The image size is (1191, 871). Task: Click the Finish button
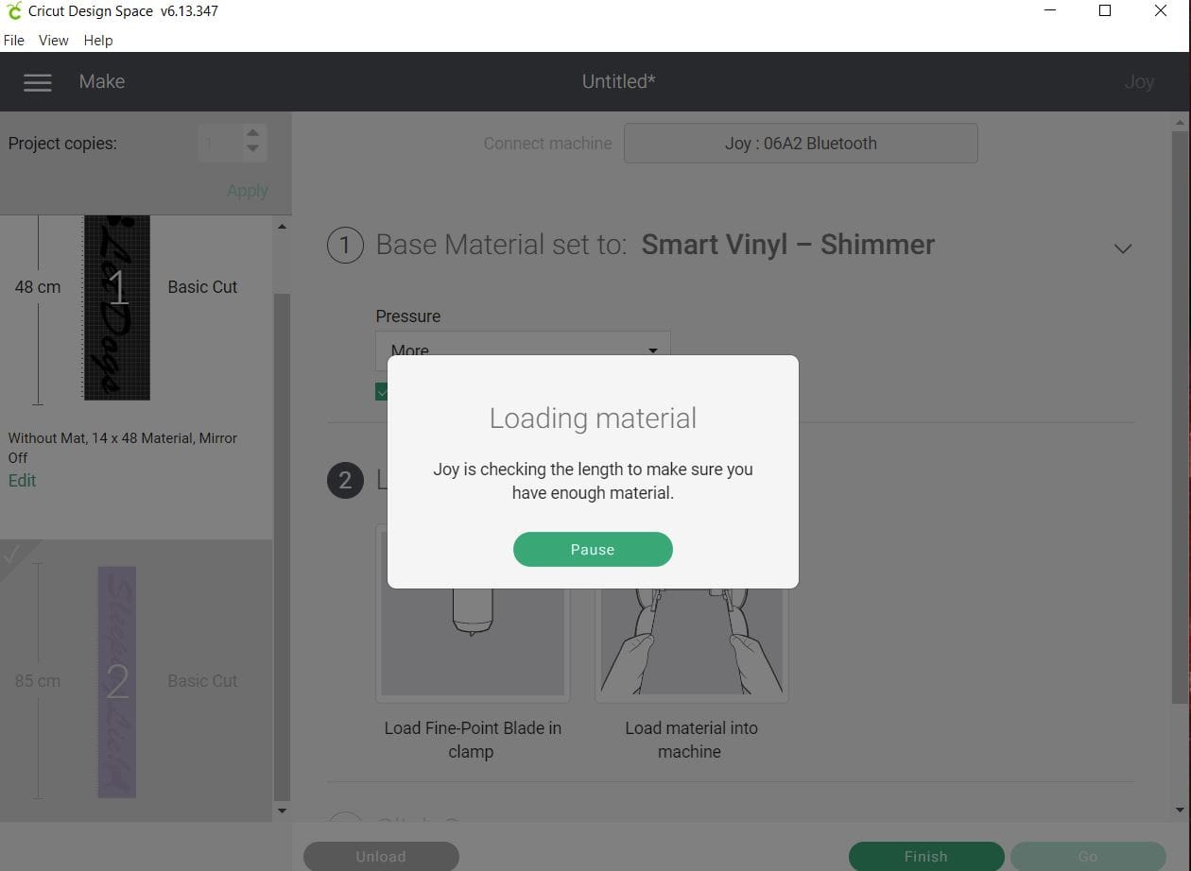coord(926,856)
